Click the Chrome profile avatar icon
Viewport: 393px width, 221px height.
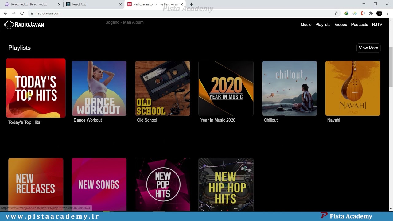(x=379, y=13)
